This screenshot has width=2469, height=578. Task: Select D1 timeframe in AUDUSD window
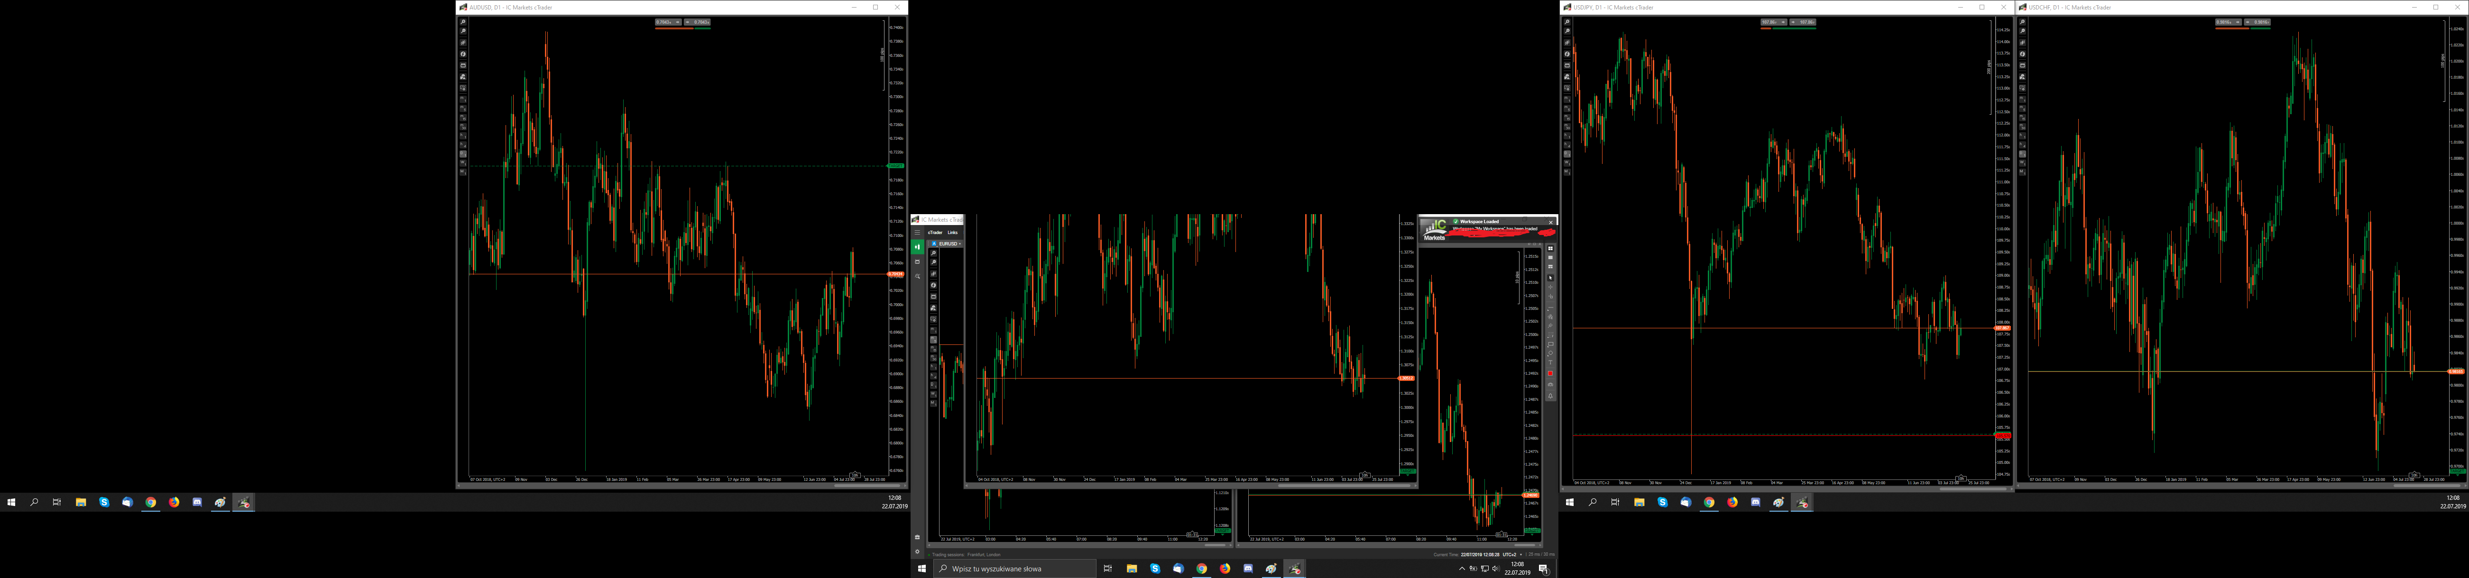[x=464, y=154]
